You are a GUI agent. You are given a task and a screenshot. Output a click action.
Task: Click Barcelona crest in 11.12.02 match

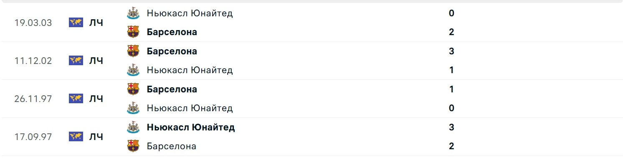tap(133, 51)
